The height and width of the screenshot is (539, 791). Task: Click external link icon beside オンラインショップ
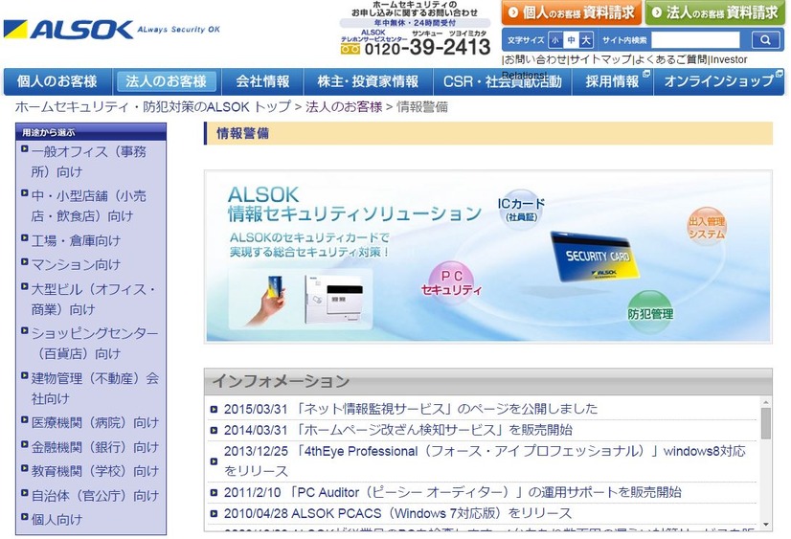780,74
